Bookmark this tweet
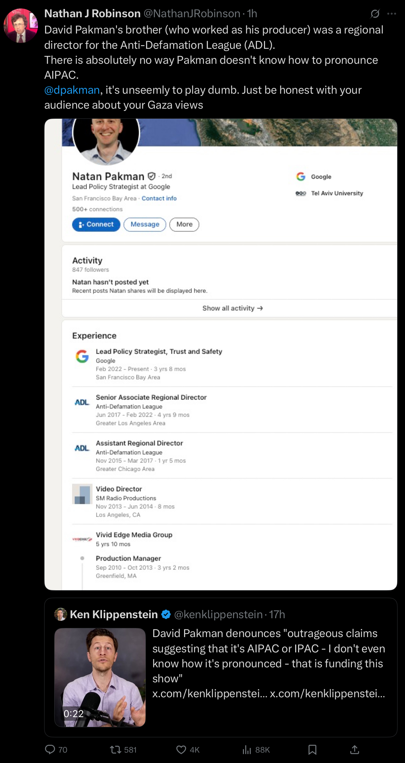Image resolution: width=405 pixels, height=763 pixels. click(x=312, y=749)
